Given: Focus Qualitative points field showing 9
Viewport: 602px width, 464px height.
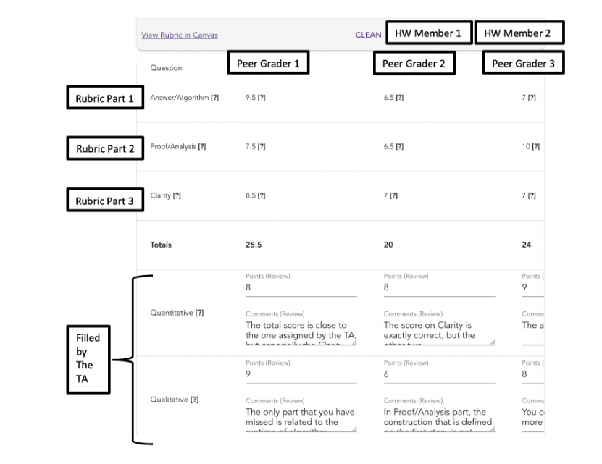Looking at the screenshot, I should pos(301,374).
